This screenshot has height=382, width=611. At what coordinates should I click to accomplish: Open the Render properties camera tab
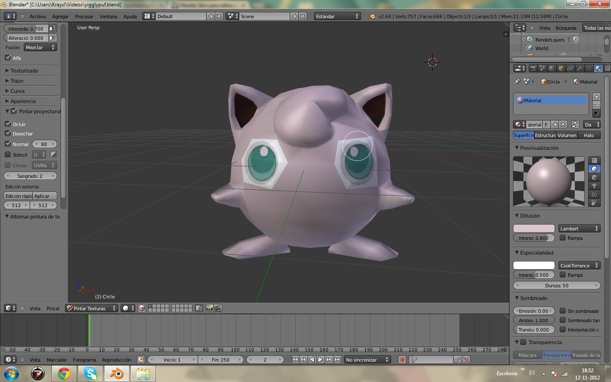coord(533,68)
